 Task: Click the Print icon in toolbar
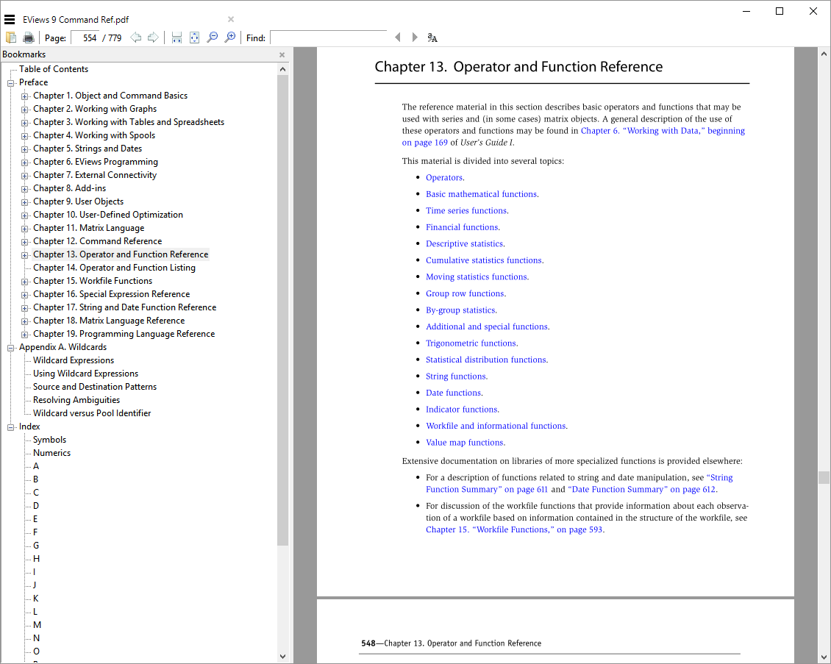[29, 38]
